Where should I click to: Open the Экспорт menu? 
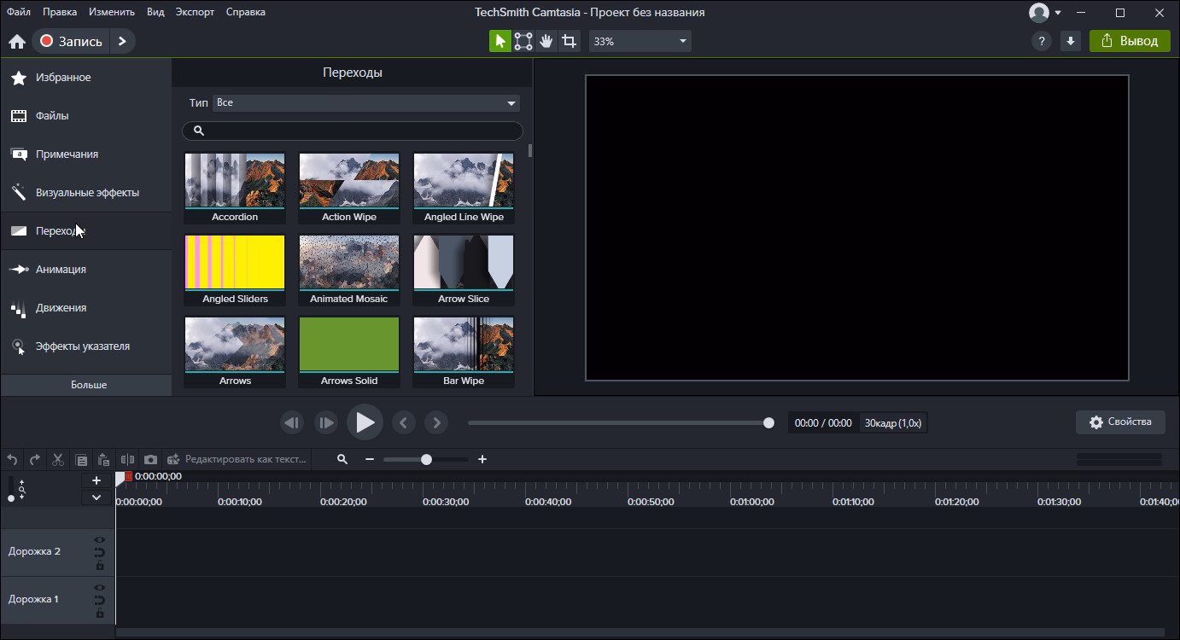(x=196, y=12)
